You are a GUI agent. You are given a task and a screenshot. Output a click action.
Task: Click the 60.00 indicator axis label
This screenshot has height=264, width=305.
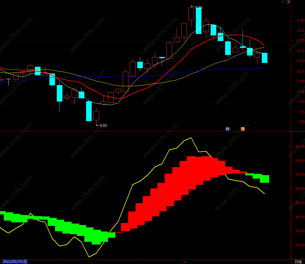pyautogui.click(x=300, y=189)
